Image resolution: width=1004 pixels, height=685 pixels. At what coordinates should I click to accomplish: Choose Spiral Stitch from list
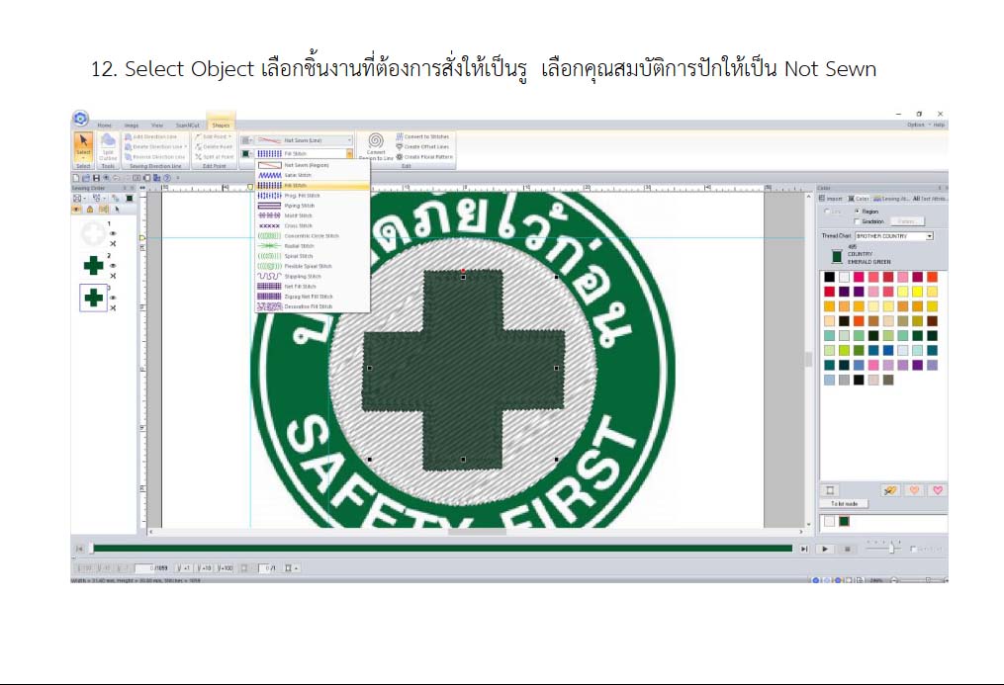point(313,256)
